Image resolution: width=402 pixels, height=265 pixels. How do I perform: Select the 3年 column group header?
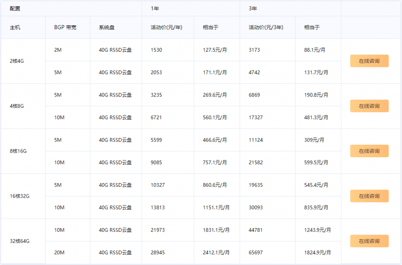(x=291, y=9)
